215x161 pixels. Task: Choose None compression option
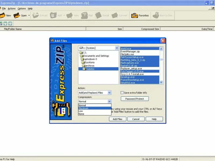click(95, 114)
